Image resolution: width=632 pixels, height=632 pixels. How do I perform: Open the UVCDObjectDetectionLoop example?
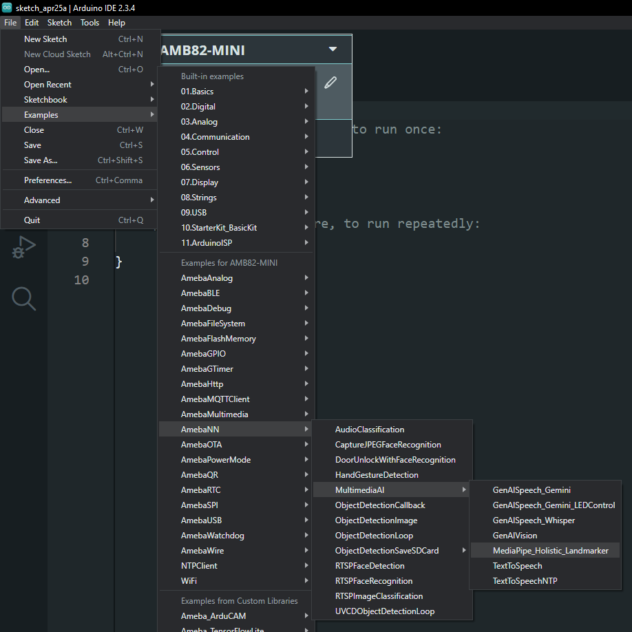click(x=391, y=611)
